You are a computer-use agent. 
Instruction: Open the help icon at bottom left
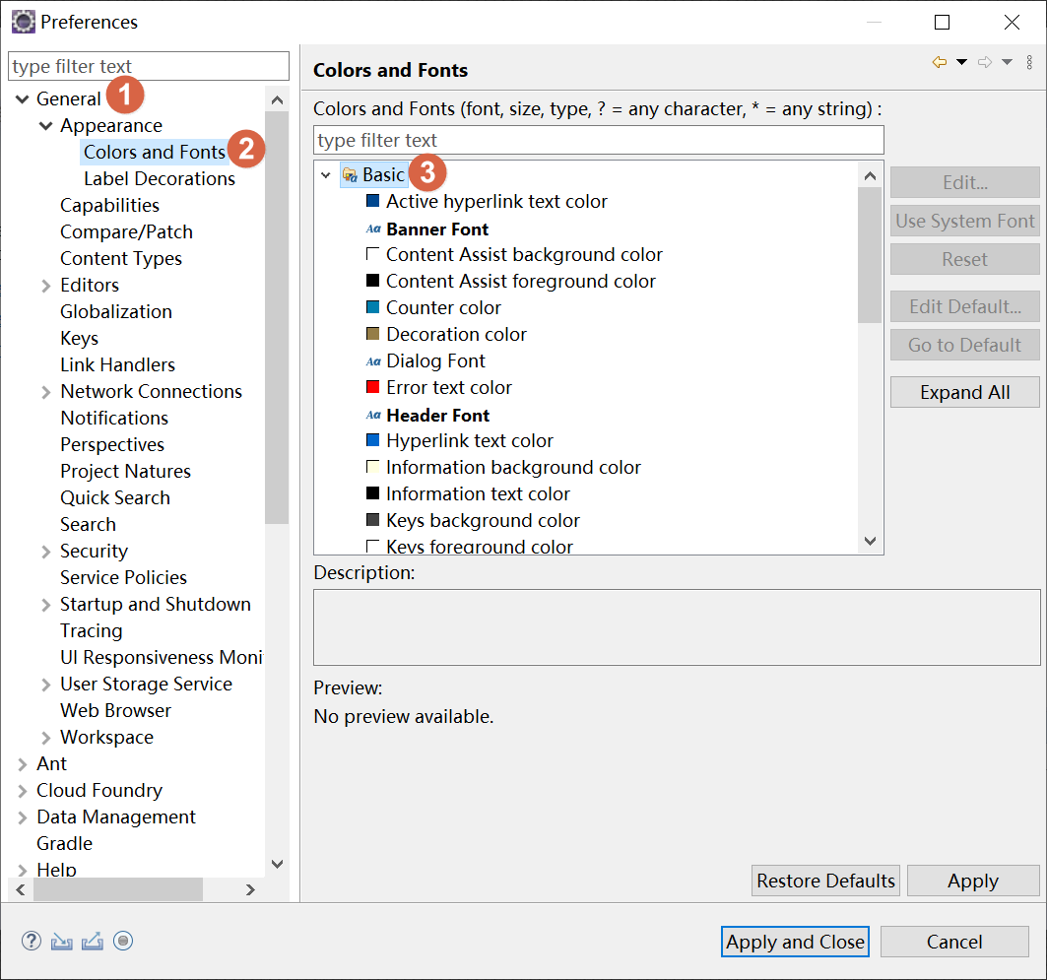point(32,941)
